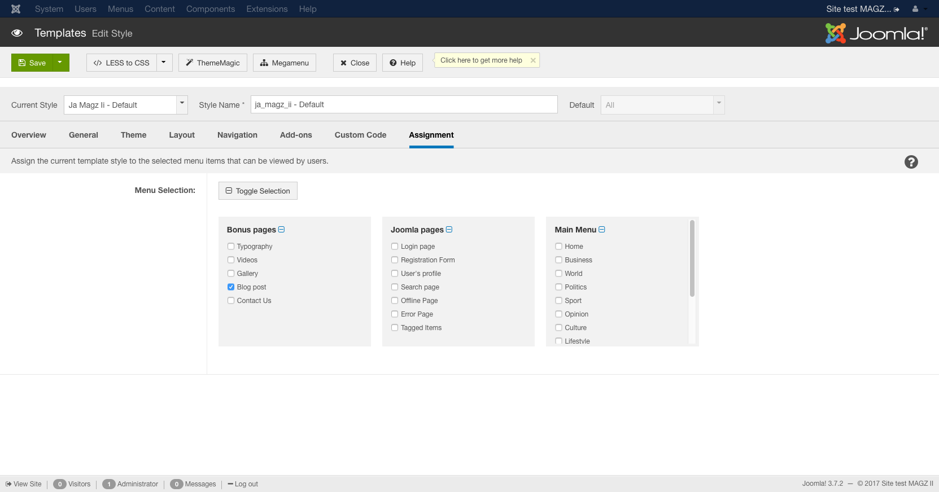
Task: Open the Menus menu
Action: click(120, 9)
